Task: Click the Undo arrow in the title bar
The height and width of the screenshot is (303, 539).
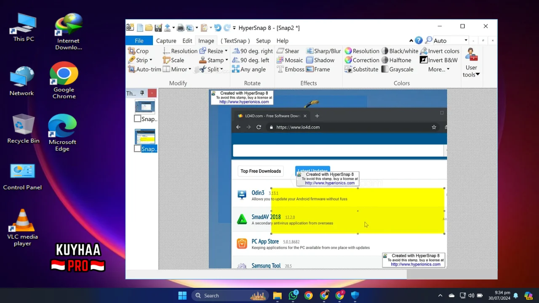Action: click(x=217, y=28)
